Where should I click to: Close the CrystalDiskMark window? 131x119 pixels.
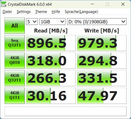pyautogui.click(x=123, y=4)
